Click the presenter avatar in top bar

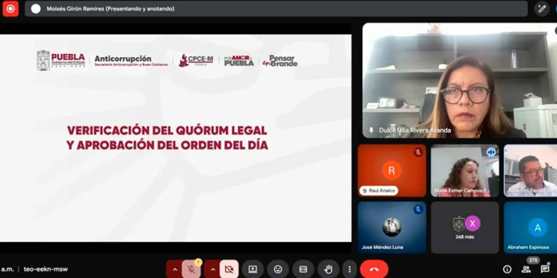pyautogui.click(x=36, y=8)
